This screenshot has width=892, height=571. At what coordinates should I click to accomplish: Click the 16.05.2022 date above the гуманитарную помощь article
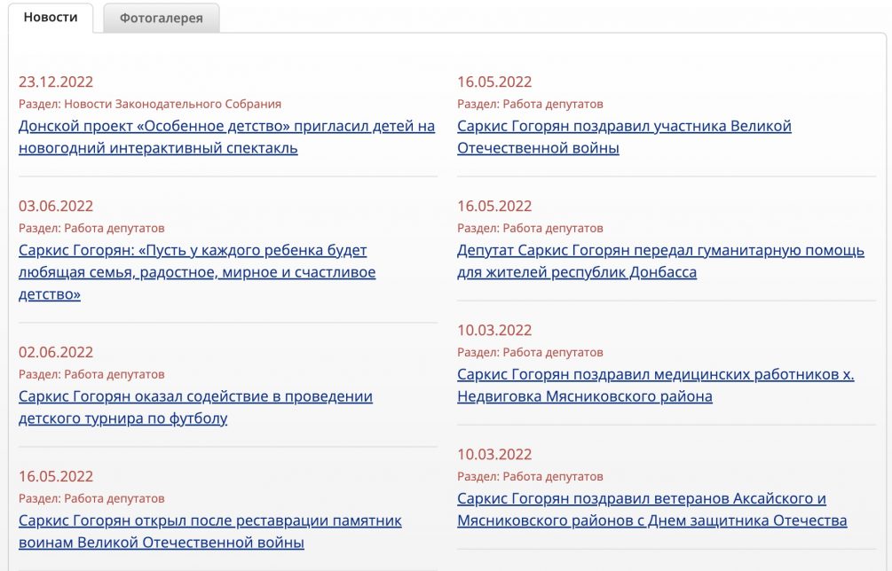click(x=494, y=207)
